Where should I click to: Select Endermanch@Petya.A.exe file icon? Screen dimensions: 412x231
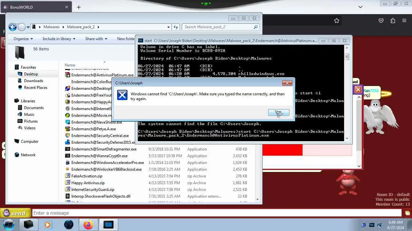(68, 129)
